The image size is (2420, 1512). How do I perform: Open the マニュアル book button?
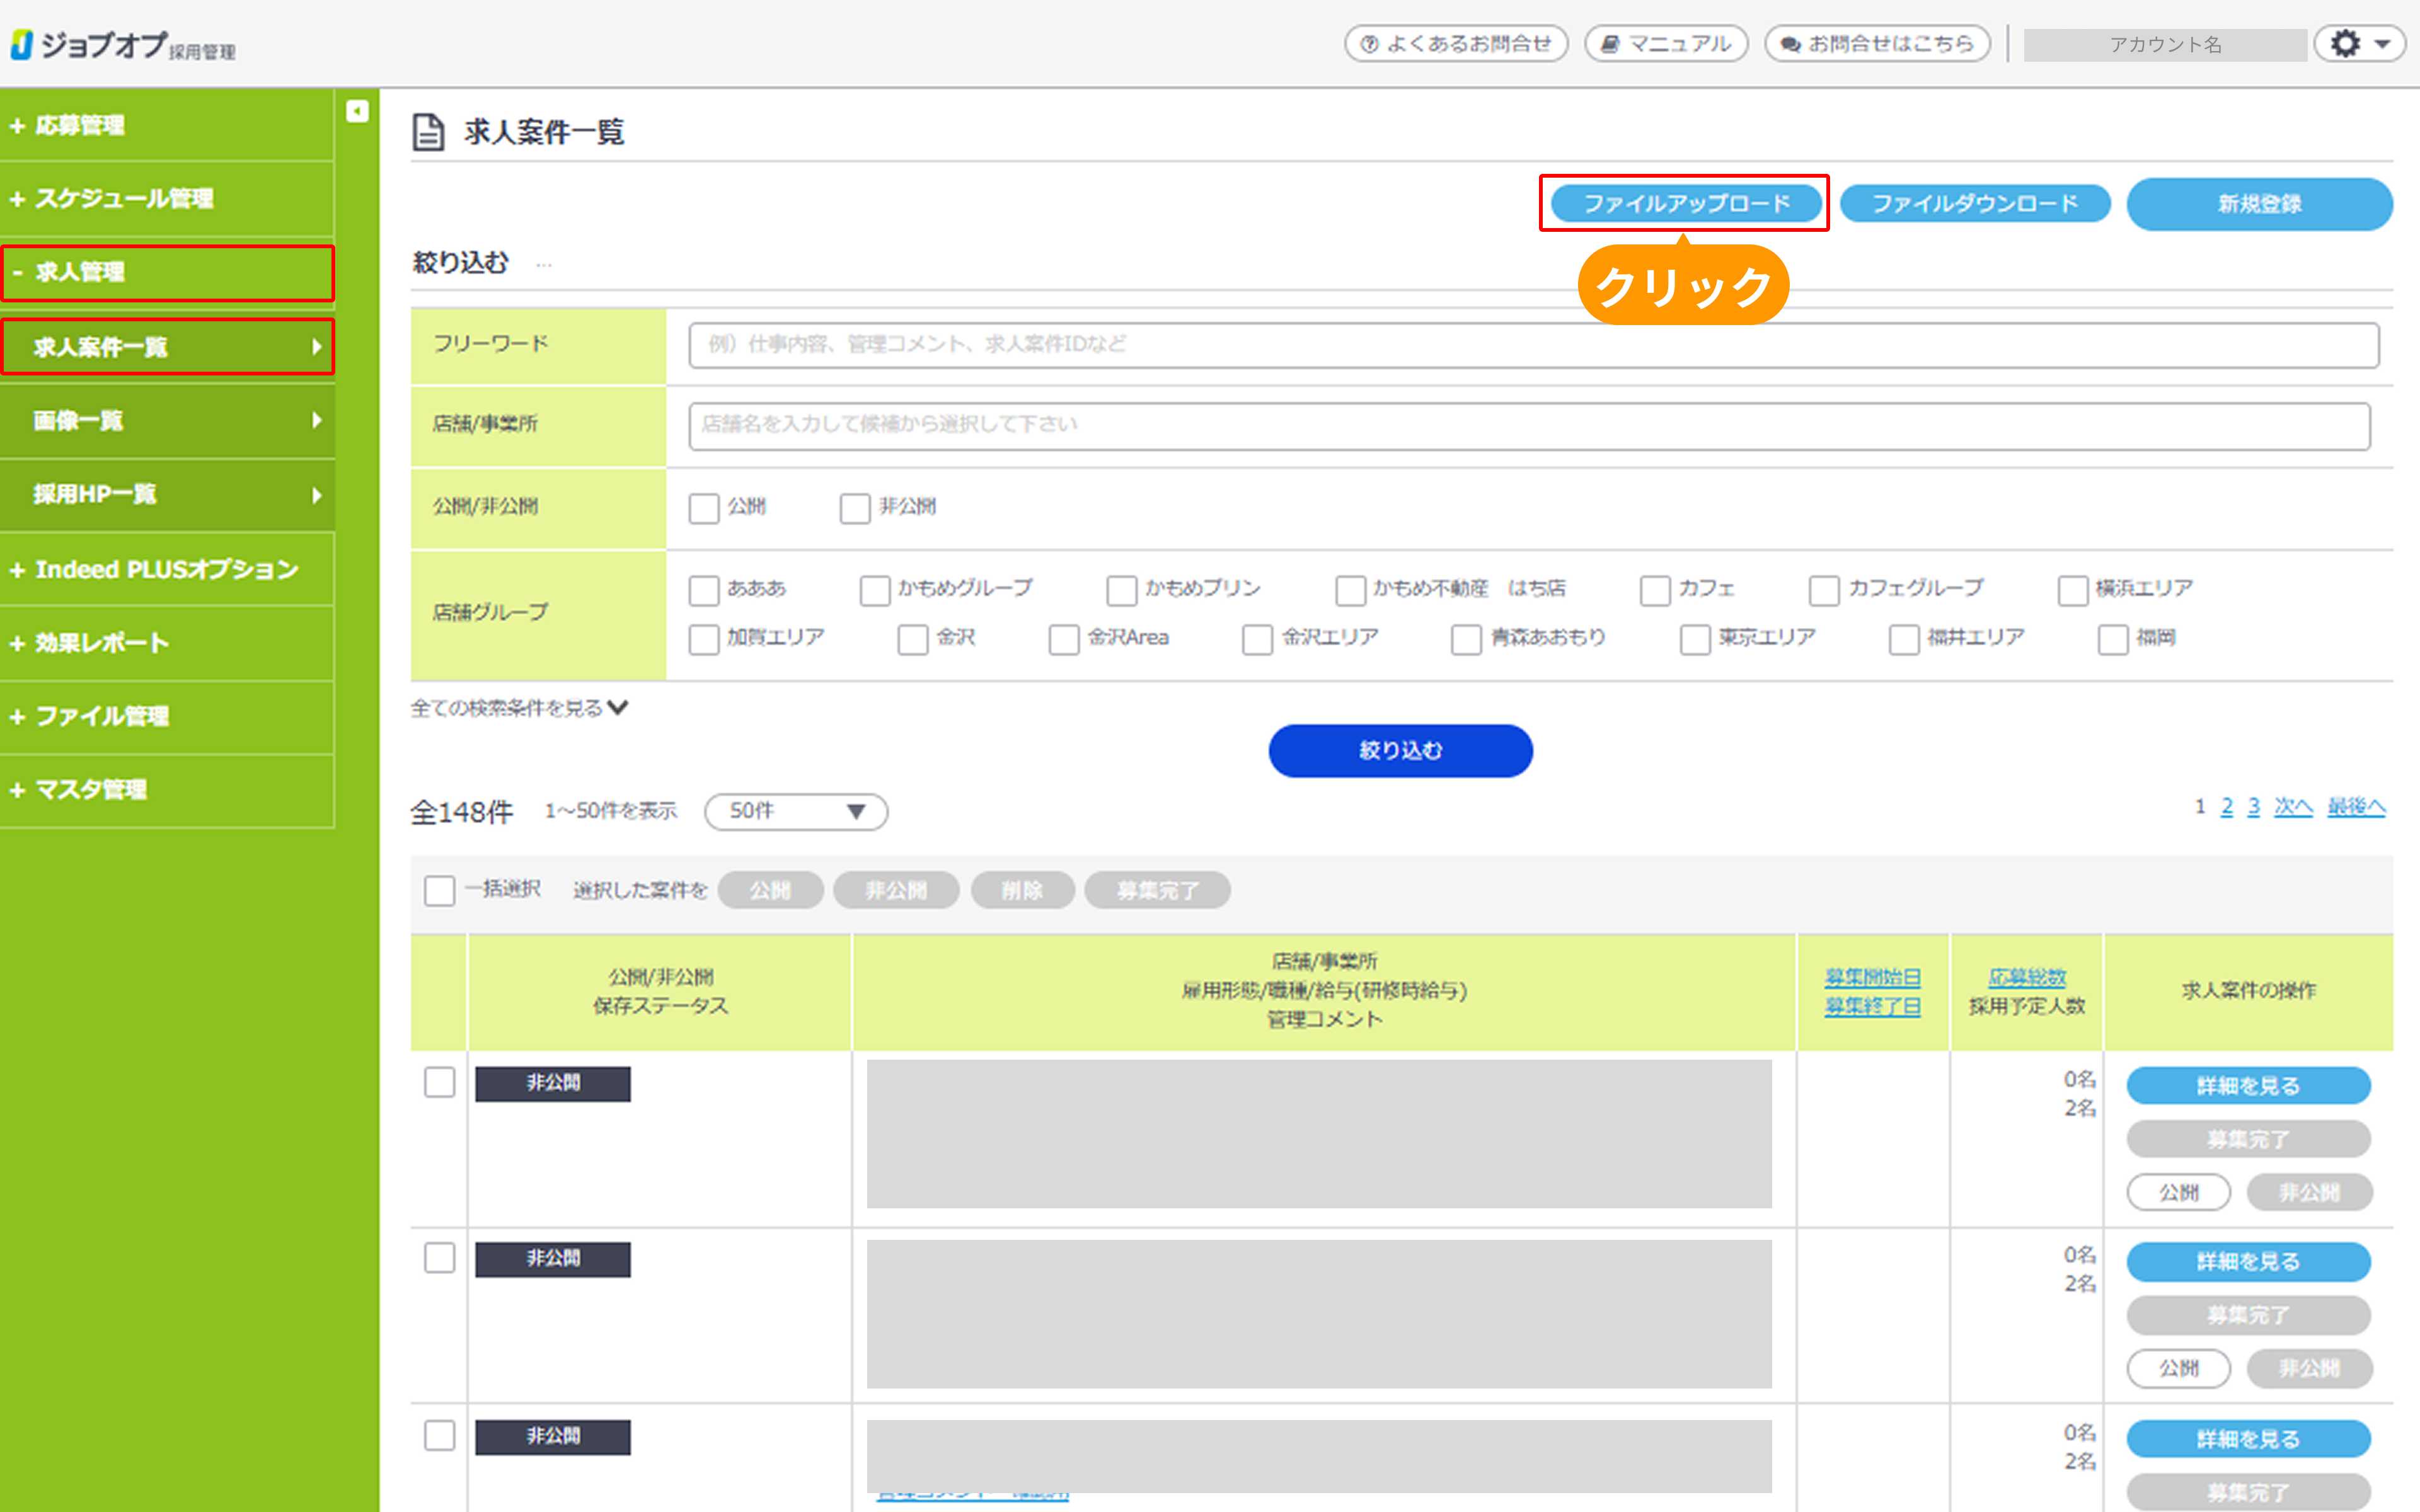[x=1666, y=44]
